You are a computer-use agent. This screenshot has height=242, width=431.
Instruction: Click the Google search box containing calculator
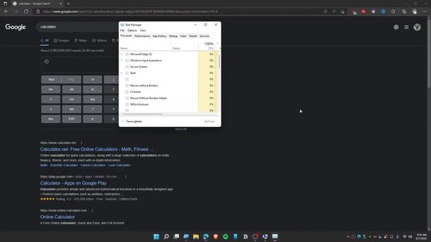(x=78, y=27)
